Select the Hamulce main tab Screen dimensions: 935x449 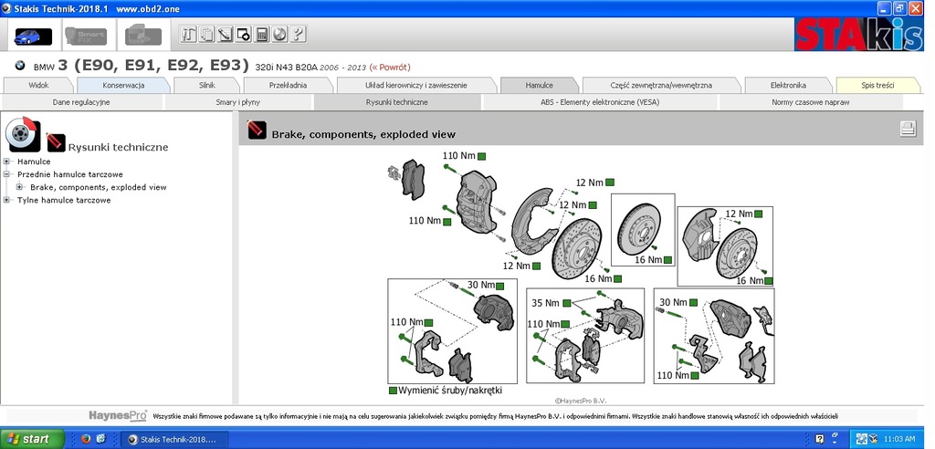(539, 85)
